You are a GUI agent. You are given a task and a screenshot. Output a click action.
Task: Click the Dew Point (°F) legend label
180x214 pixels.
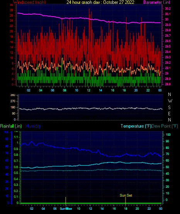tap(165, 126)
